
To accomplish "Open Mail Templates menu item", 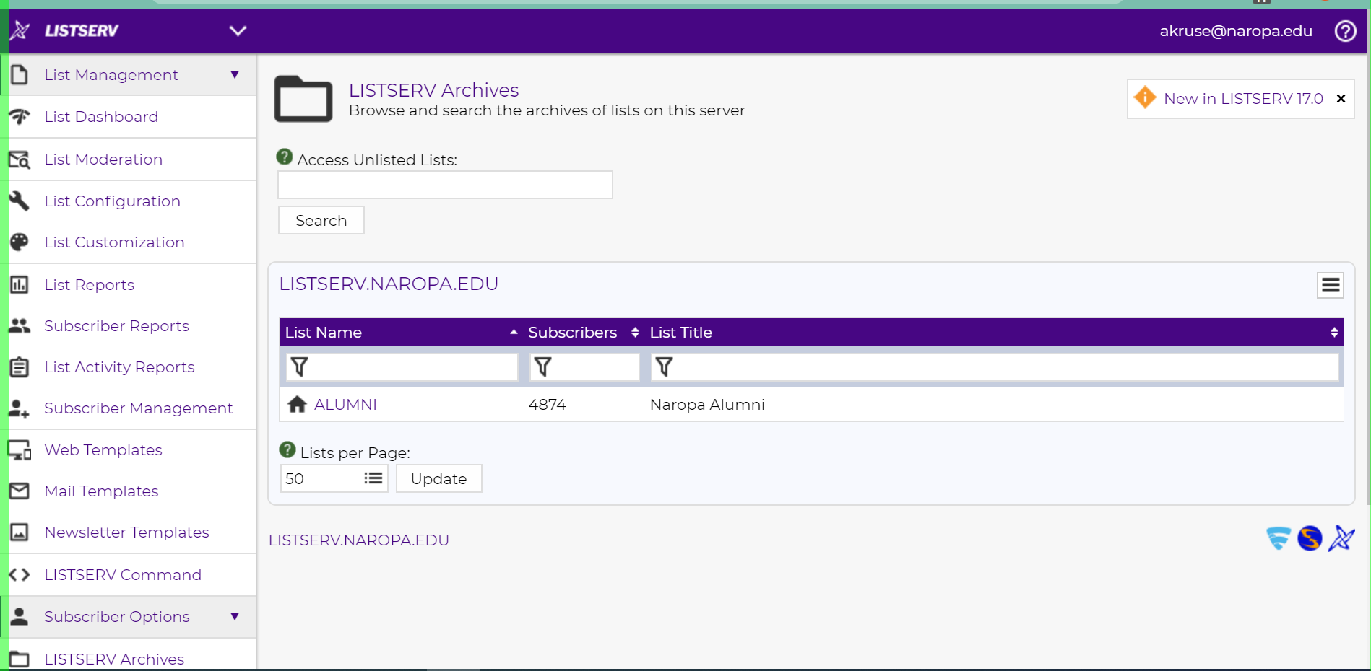I will point(101,491).
